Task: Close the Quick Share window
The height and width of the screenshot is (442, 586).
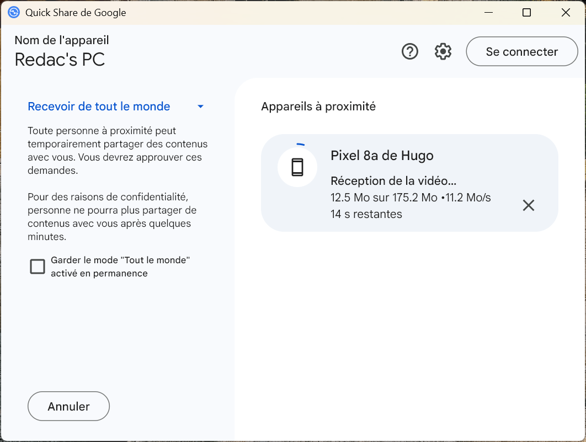Action: [566, 12]
